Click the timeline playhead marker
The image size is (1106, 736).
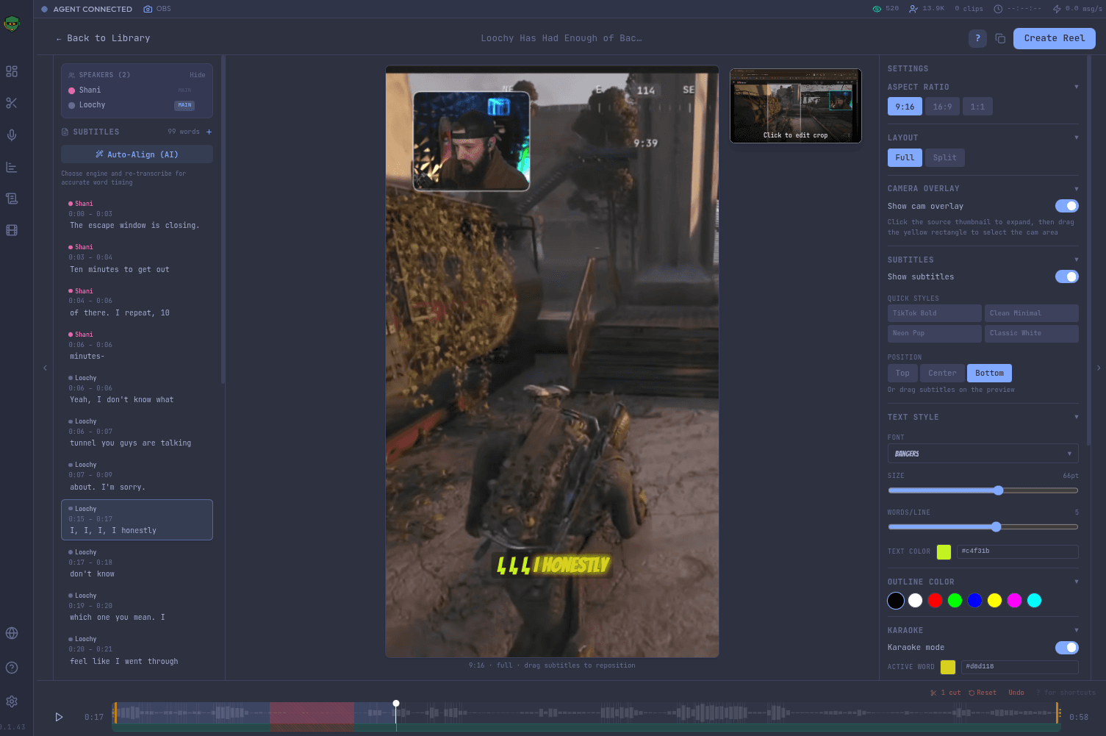point(396,704)
